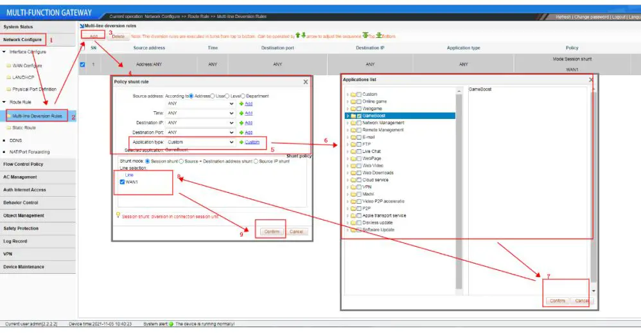The height and width of the screenshot is (333, 641).
Task: Click the green move-down arrow icon
Action: point(303,35)
